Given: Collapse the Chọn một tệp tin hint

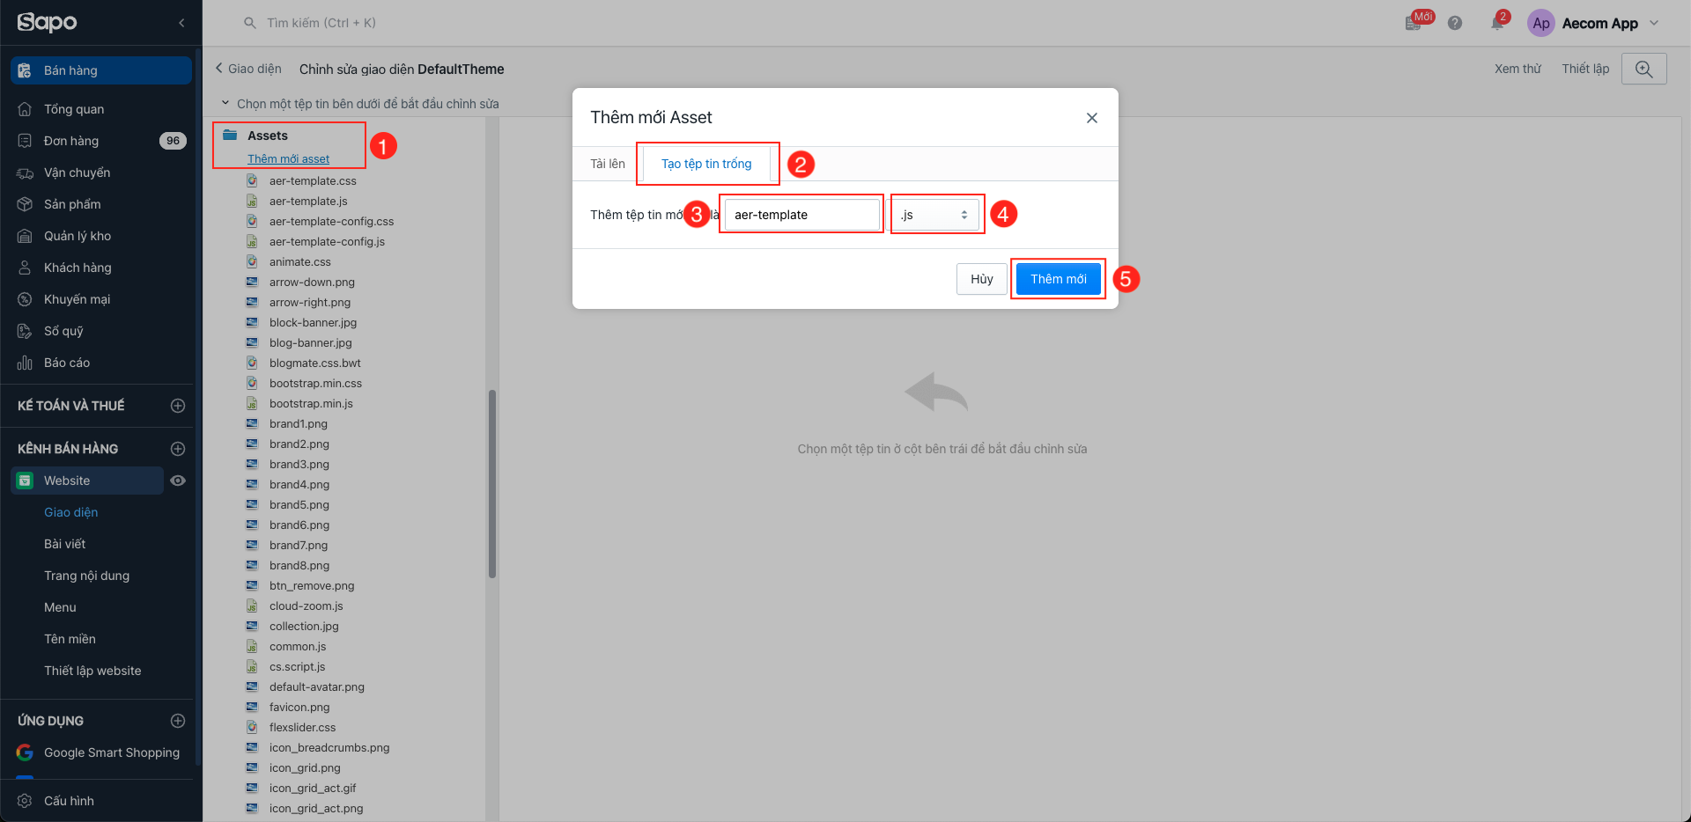Looking at the screenshot, I should tap(225, 103).
